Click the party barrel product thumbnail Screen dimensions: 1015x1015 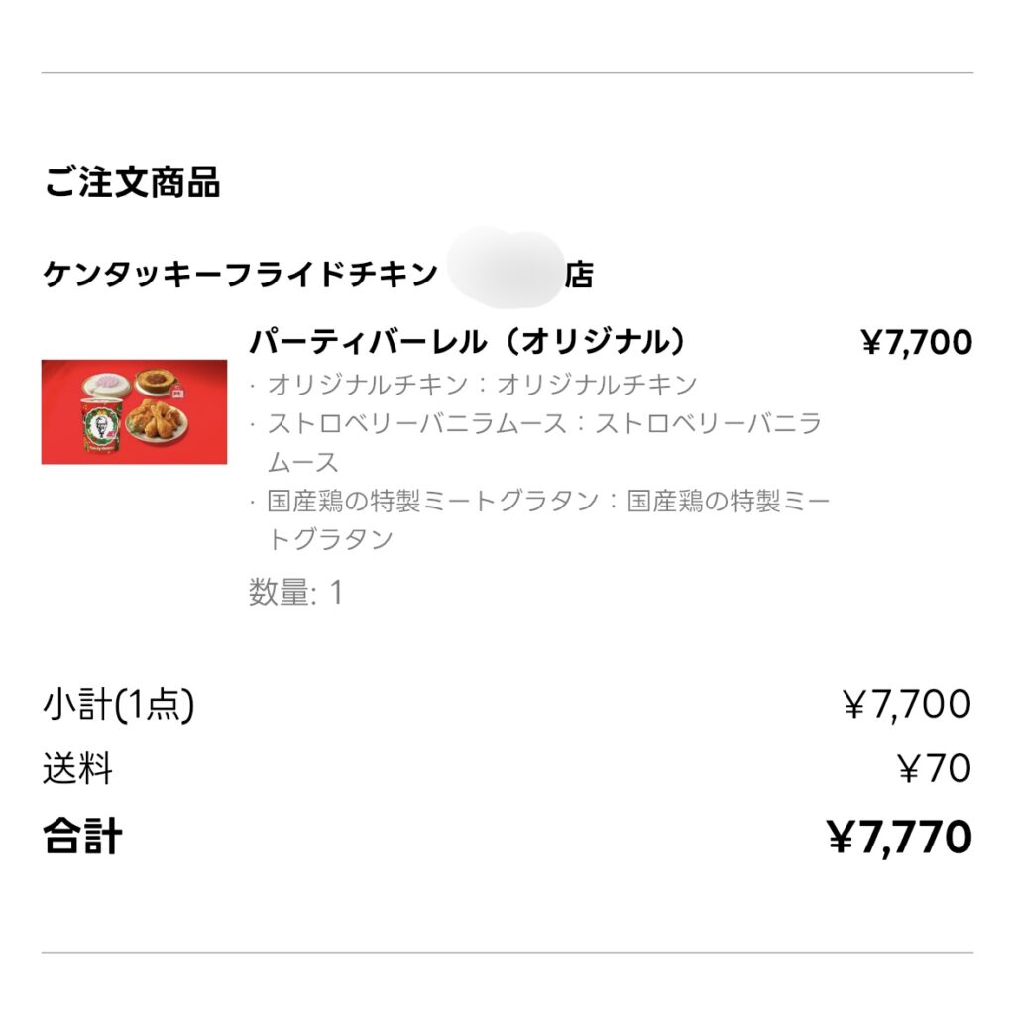click(134, 411)
